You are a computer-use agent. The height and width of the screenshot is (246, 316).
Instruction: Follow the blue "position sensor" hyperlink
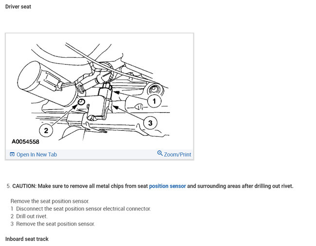coord(167,186)
